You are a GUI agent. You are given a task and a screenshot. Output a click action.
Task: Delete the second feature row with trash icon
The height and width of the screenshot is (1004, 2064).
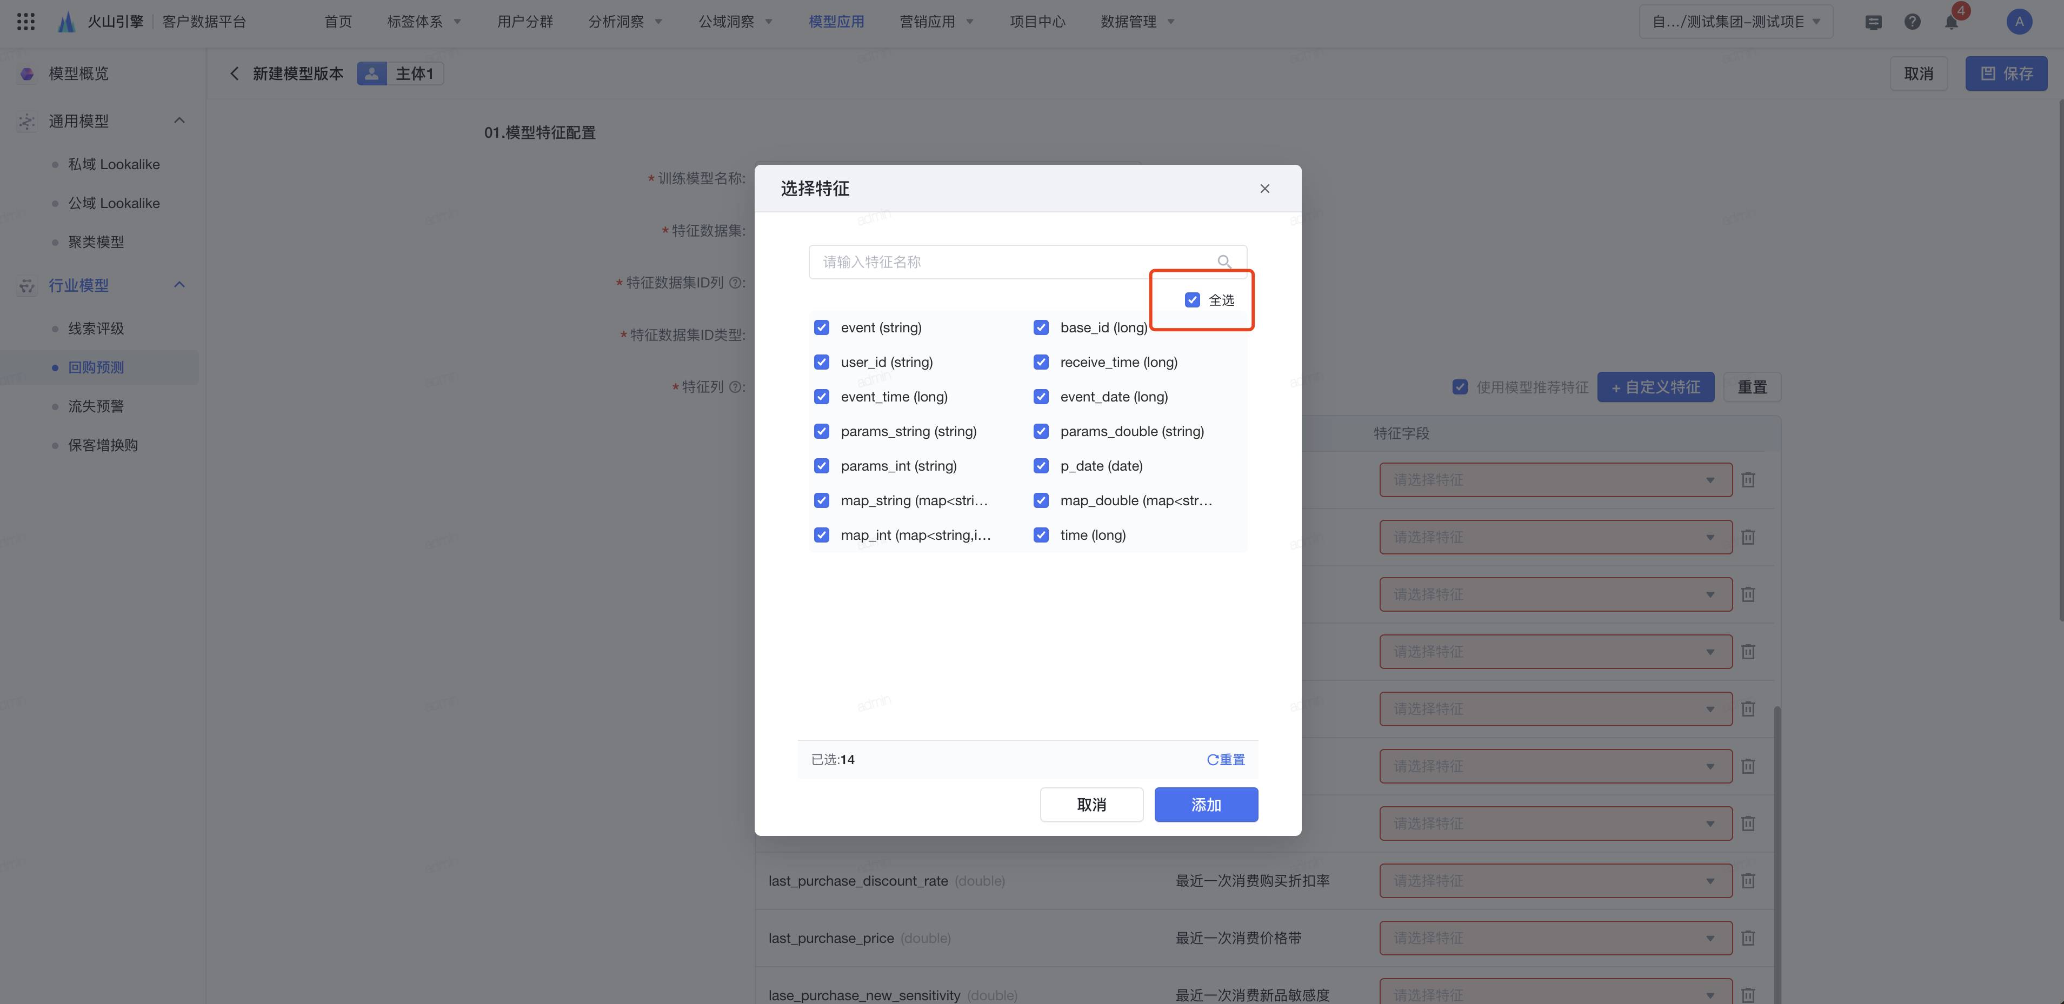1748,537
